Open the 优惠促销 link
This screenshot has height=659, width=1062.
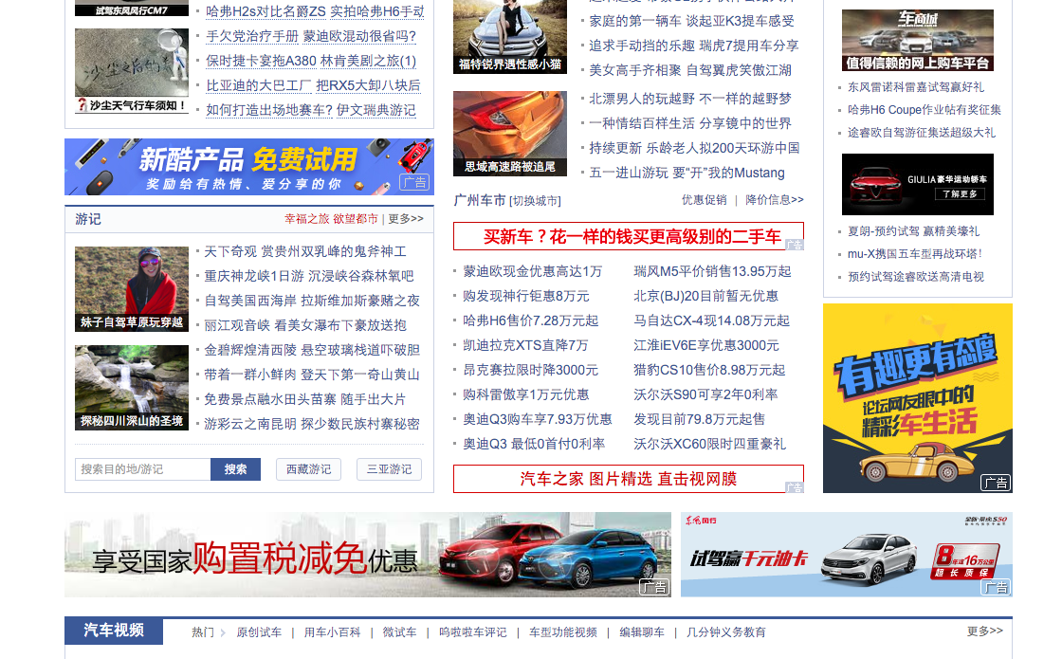tap(704, 200)
